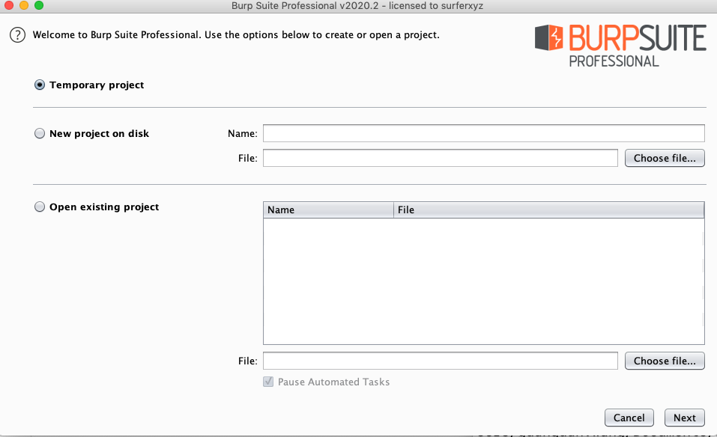Screen dimensions: 717x437
Task: Sort projects by File column header
Action: coord(548,210)
